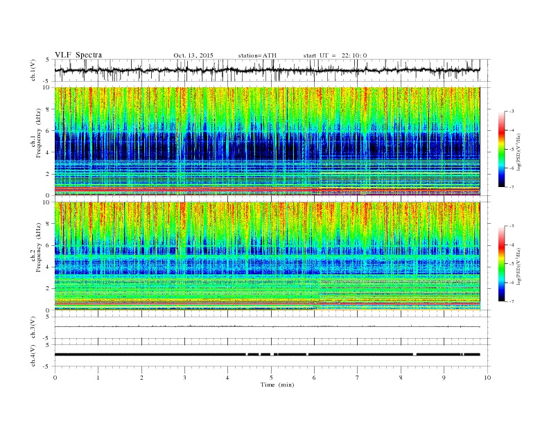Screen dimensions: 549x424
Task: Click the ch.4(V) axis label
Action: [x=33, y=355]
